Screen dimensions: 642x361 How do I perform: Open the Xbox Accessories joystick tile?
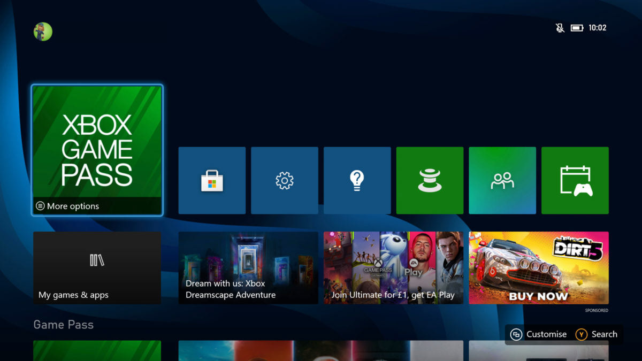point(430,180)
